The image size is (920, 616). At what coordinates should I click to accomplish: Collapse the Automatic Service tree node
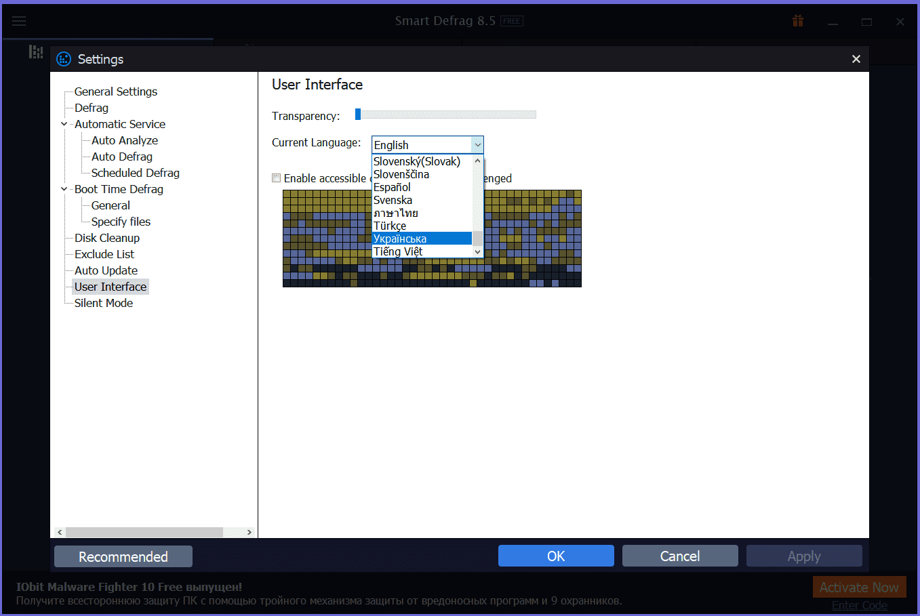tap(64, 124)
